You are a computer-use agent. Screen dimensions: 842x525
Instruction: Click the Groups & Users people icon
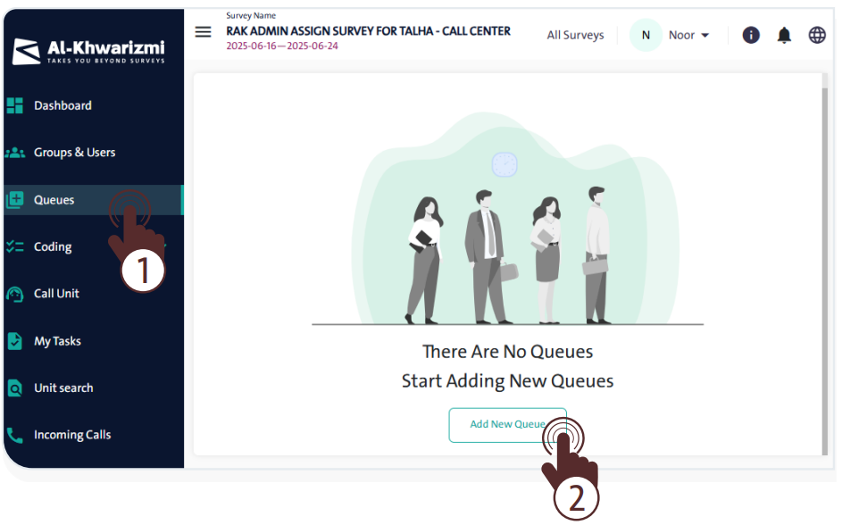pos(14,153)
